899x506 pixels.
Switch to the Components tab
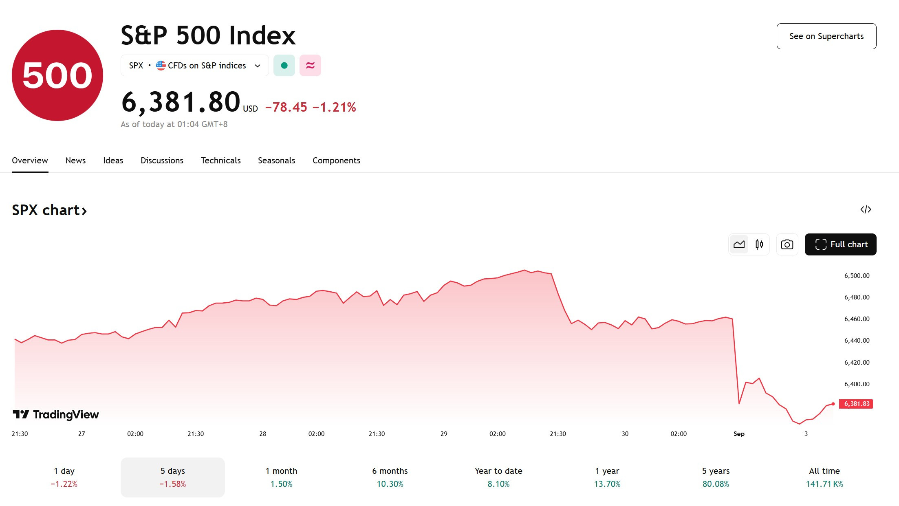coord(336,161)
